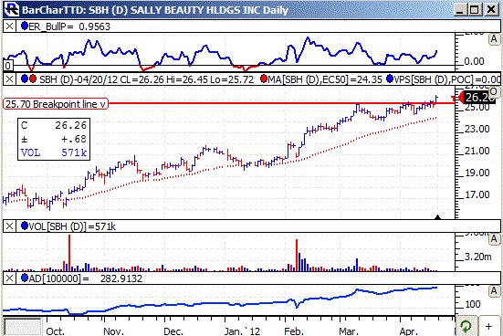Click the Mar. label on time axis
Viewport: 503px width, 336px height.
pos(349,331)
